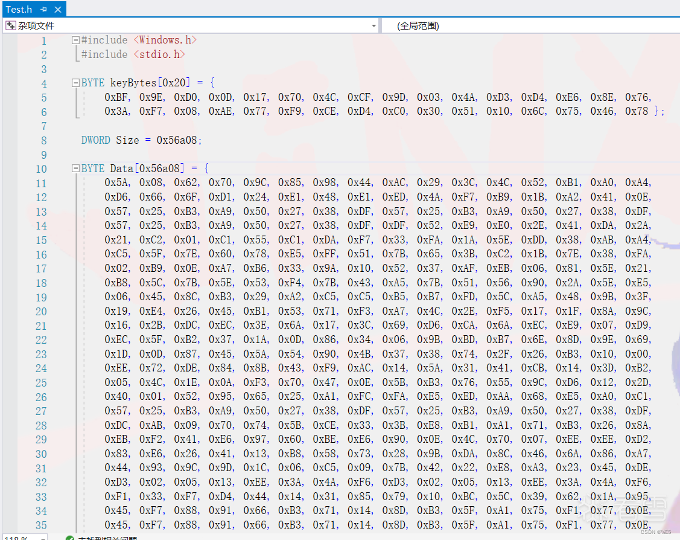Screen dimensions: 680x540
Task: Click 0xD6 at start of line 12
Action: click(x=116, y=197)
